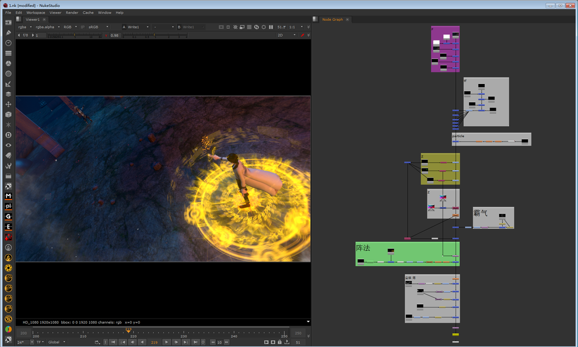Screen dimensions: 578x347
Task: Click the current frame 219 field
Action: 154,342
